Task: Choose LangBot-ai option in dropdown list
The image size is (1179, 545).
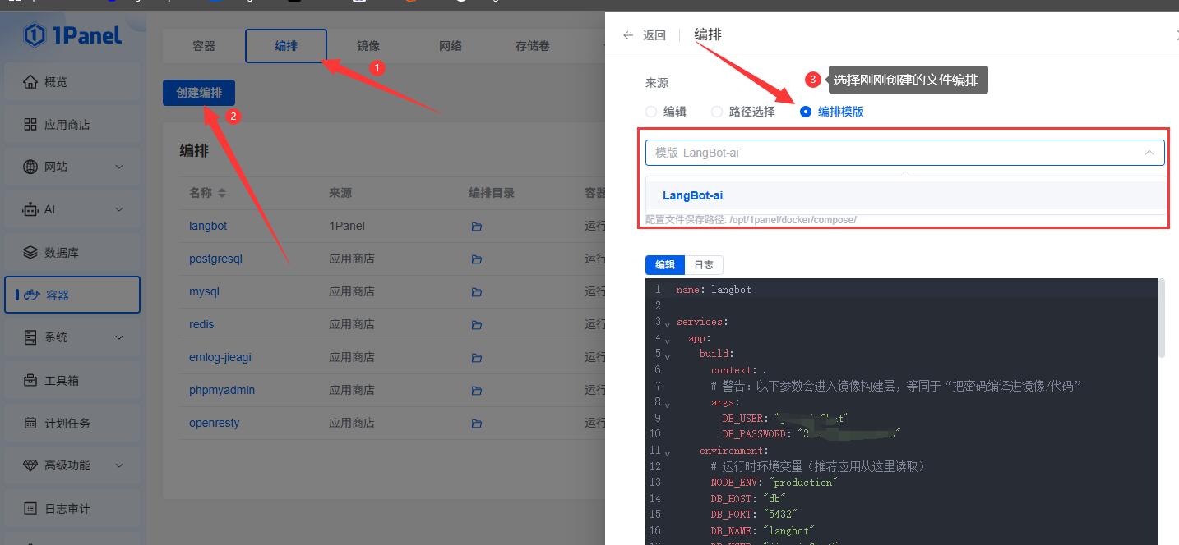Action: [905, 195]
